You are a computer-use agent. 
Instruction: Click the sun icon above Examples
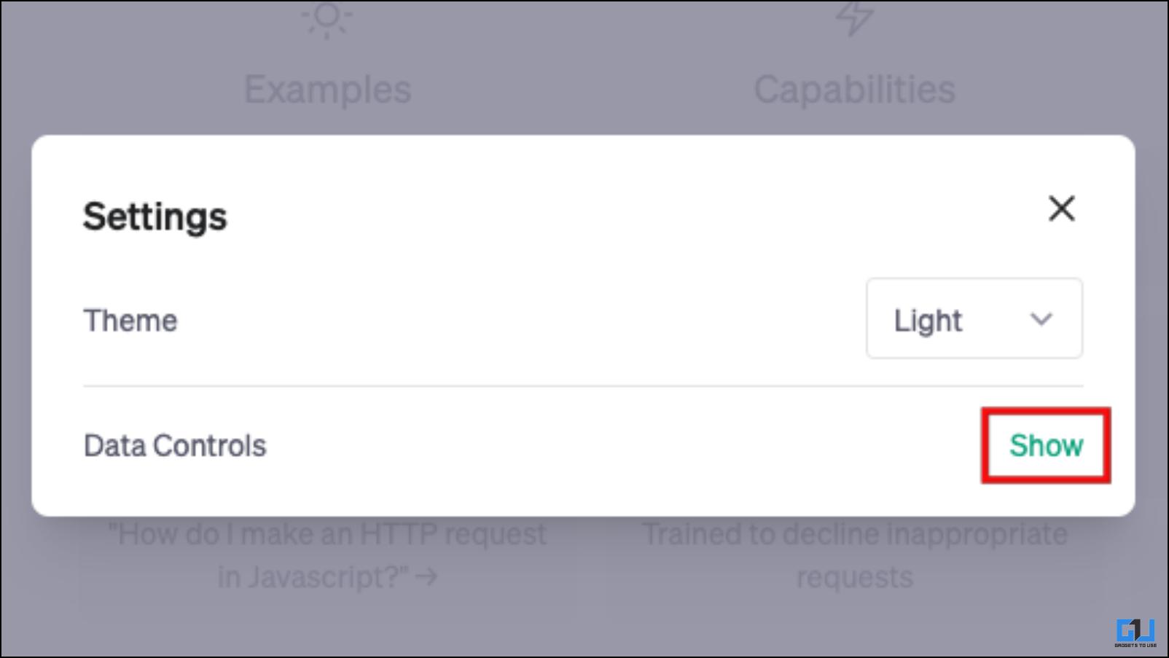(x=327, y=17)
